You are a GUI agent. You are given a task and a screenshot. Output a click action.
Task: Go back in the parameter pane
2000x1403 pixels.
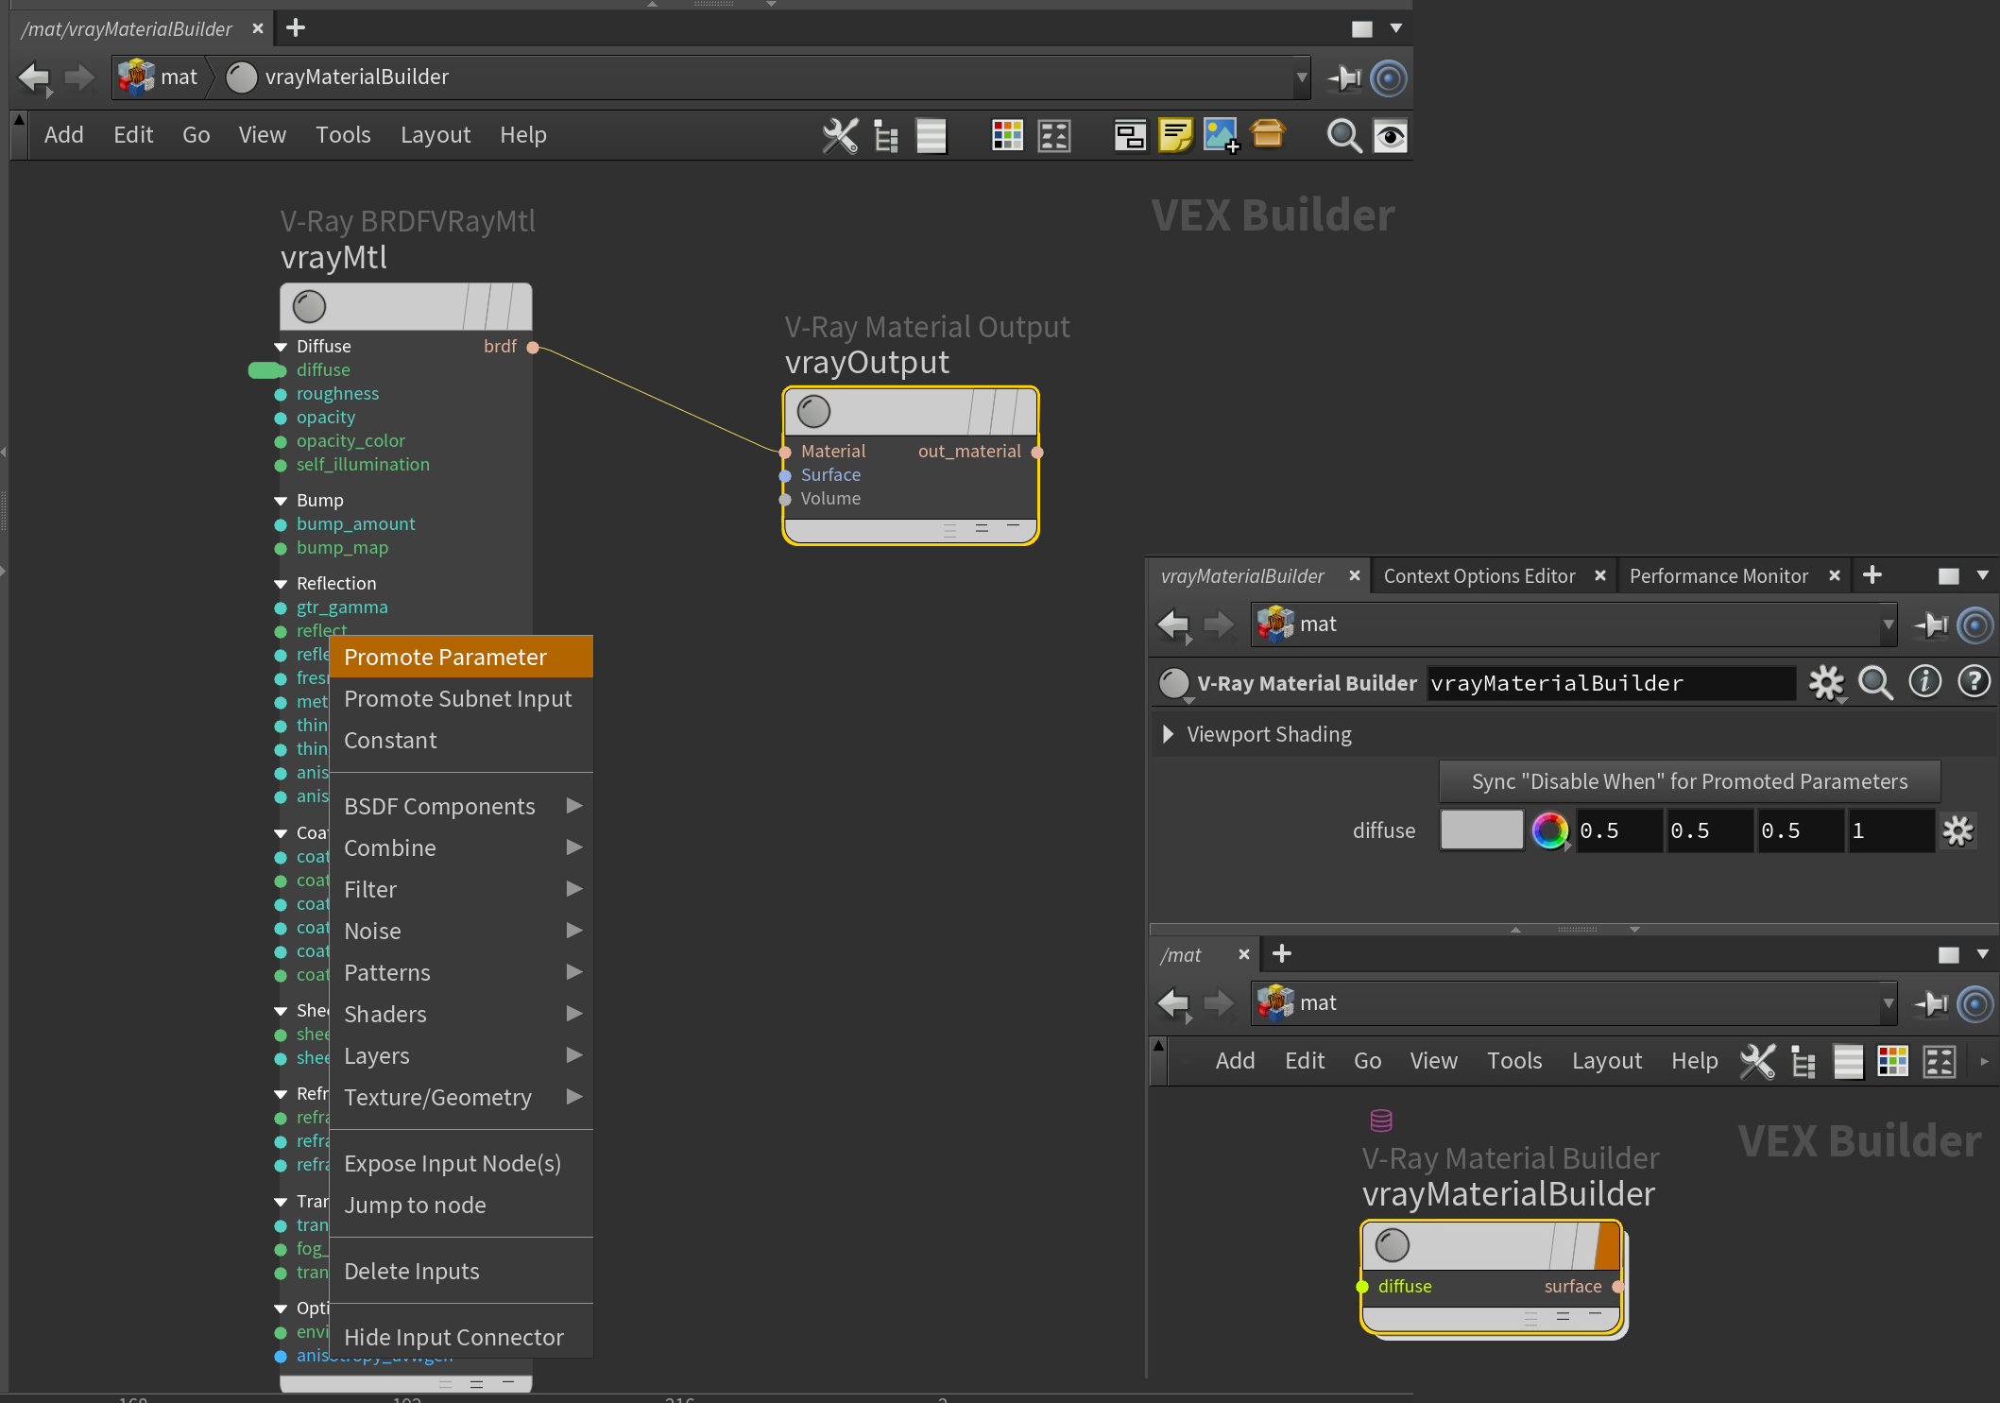pos(1174,625)
